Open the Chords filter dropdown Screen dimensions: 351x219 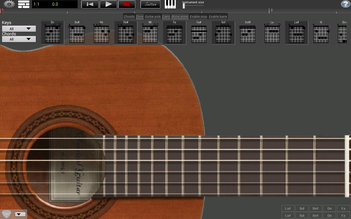tap(19, 39)
